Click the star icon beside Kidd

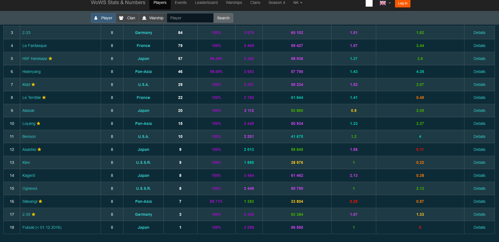click(33, 85)
